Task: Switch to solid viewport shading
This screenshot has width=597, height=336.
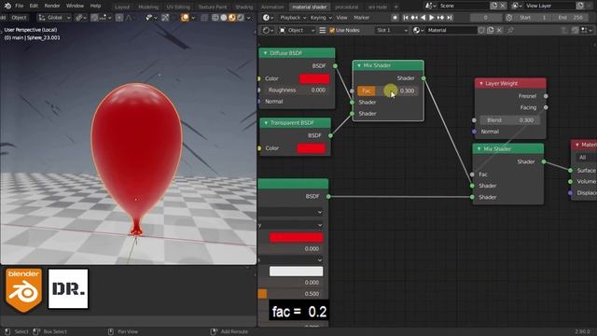Action: tap(224, 18)
